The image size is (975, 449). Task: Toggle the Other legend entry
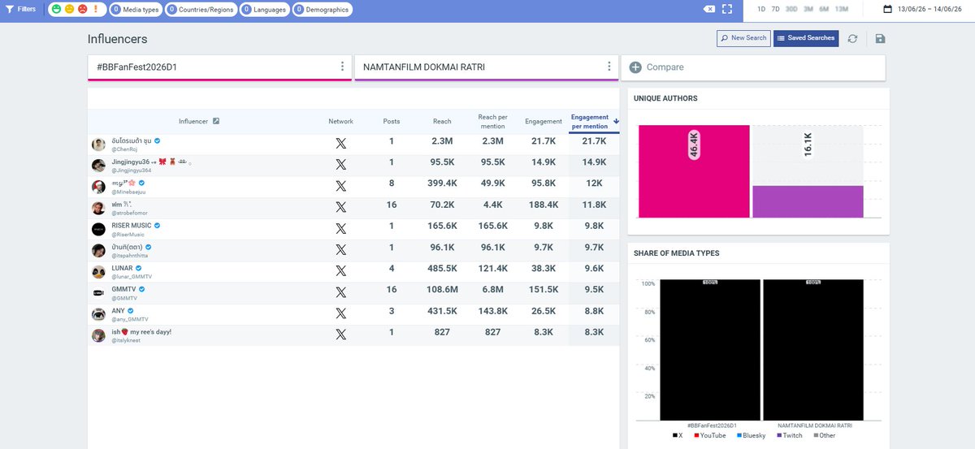click(823, 436)
